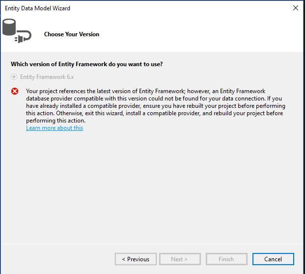This screenshot has height=274, width=305.
Task: Click the 'Choose Your Version' heading
Action: (x=72, y=34)
